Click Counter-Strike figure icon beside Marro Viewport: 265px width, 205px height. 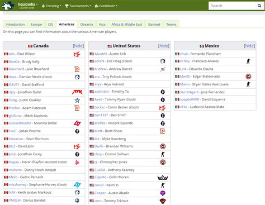[248, 84]
